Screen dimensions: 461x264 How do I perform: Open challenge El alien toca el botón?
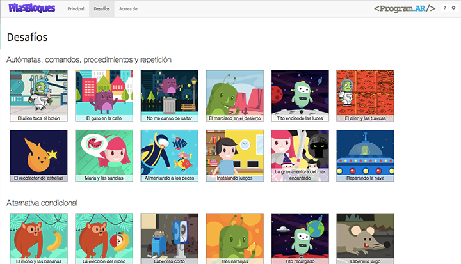38,95
